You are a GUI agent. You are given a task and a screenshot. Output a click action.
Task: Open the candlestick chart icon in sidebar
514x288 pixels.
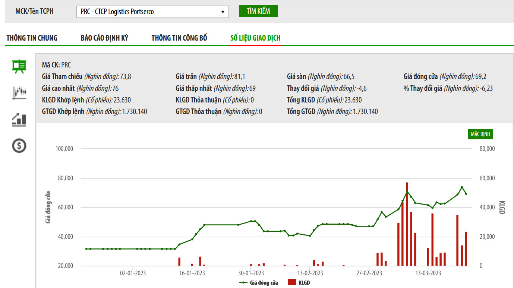tap(19, 93)
